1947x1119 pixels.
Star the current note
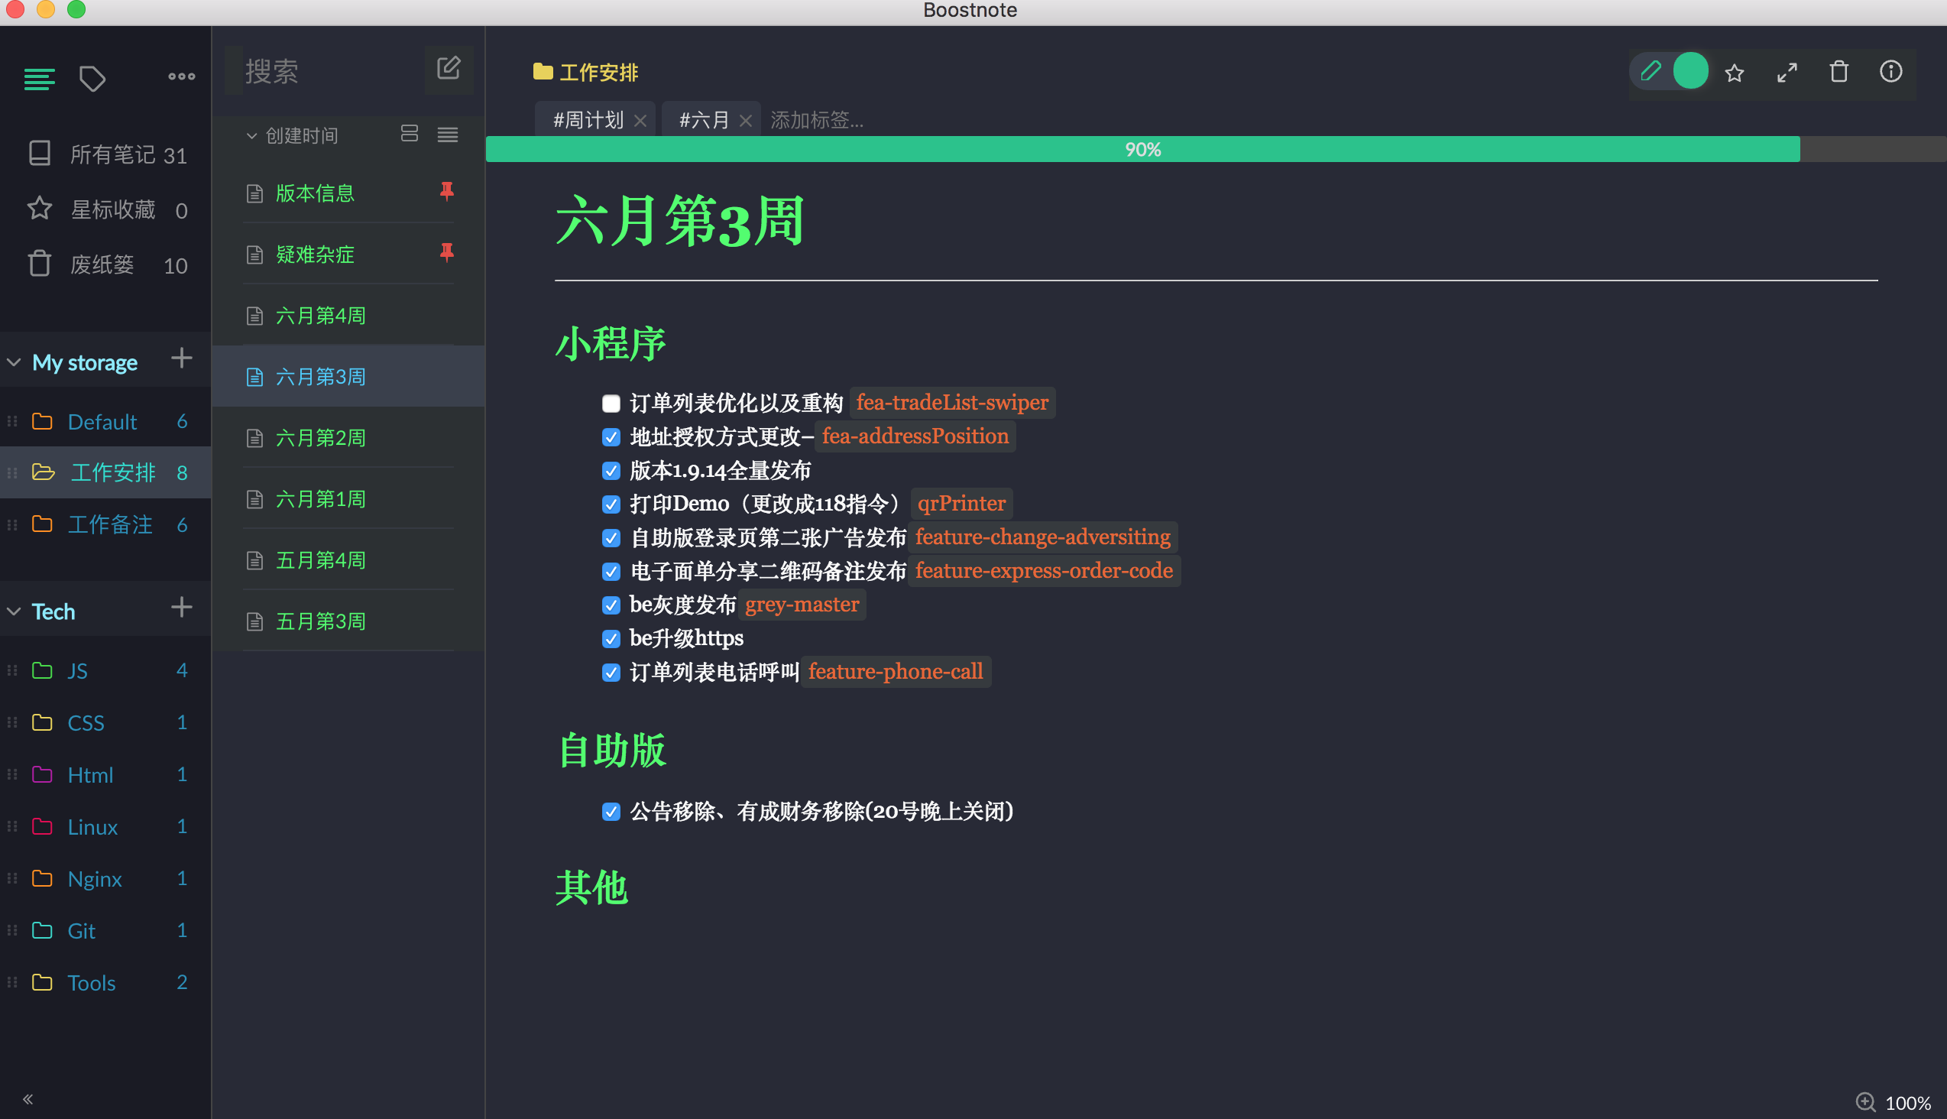point(1734,72)
